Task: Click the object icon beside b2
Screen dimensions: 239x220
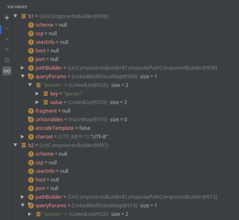Action: tap(24, 145)
